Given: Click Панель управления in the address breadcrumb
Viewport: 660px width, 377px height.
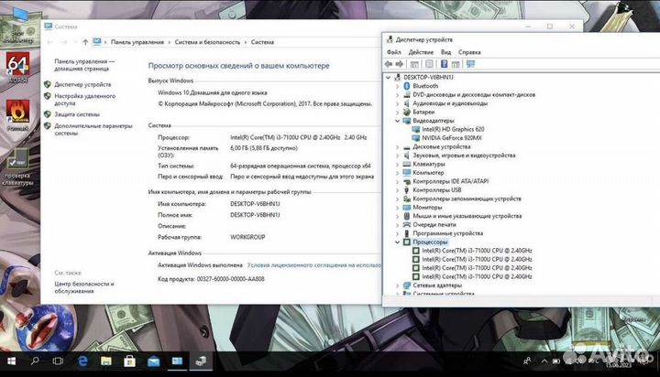Looking at the screenshot, I should pos(137,42).
